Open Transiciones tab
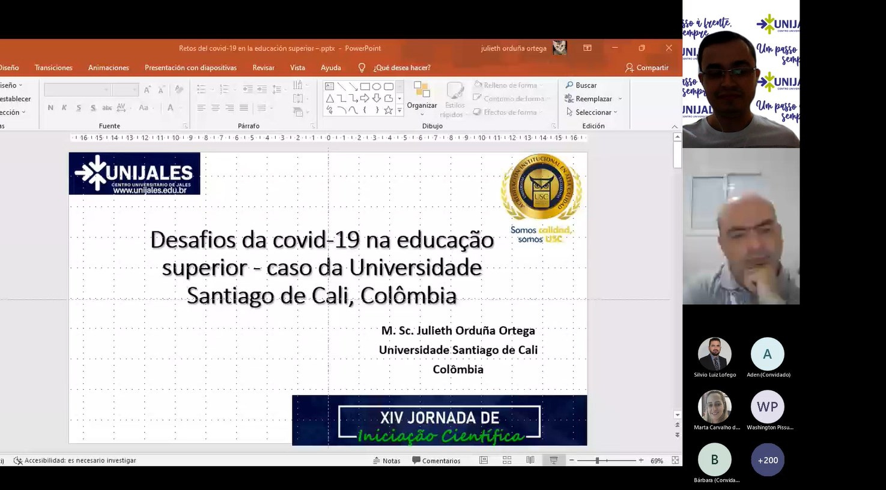This screenshot has height=490, width=886. (x=53, y=68)
